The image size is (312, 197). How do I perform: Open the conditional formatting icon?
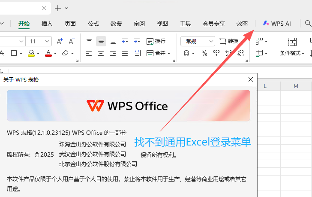pos(292,42)
